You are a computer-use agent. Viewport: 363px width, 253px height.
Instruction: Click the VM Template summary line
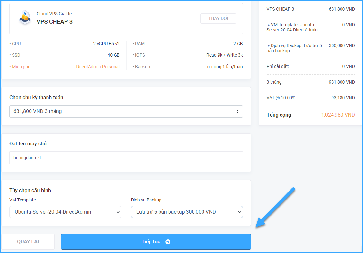(x=292, y=27)
